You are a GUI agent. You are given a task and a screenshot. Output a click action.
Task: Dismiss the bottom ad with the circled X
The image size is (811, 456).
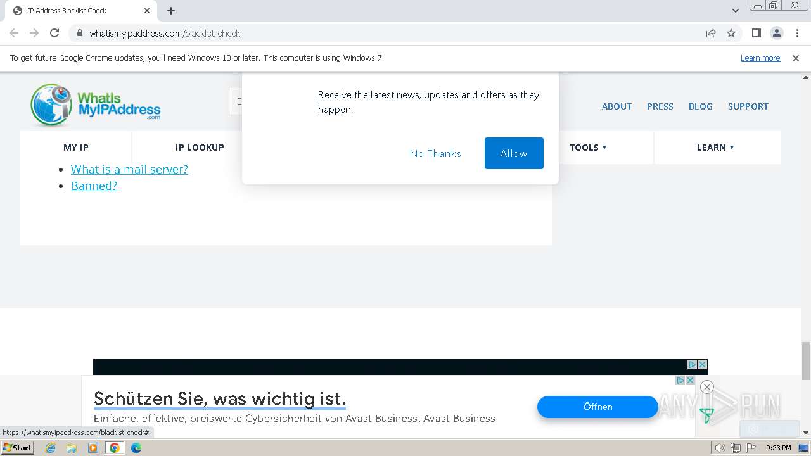coord(707,387)
